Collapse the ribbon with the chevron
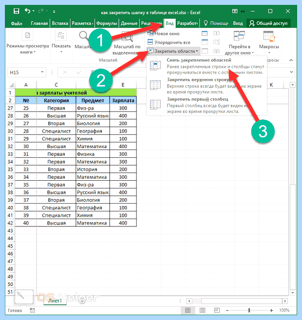Image resolution: width=302 pixels, height=320 pixels. [x=291, y=60]
